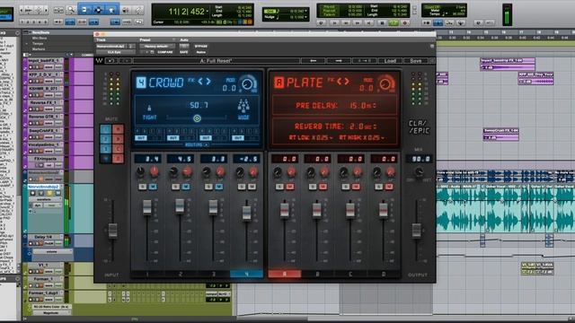The height and width of the screenshot is (323, 575).
Task: Toggle the M mute on delay channel 4
Action: click(252, 187)
